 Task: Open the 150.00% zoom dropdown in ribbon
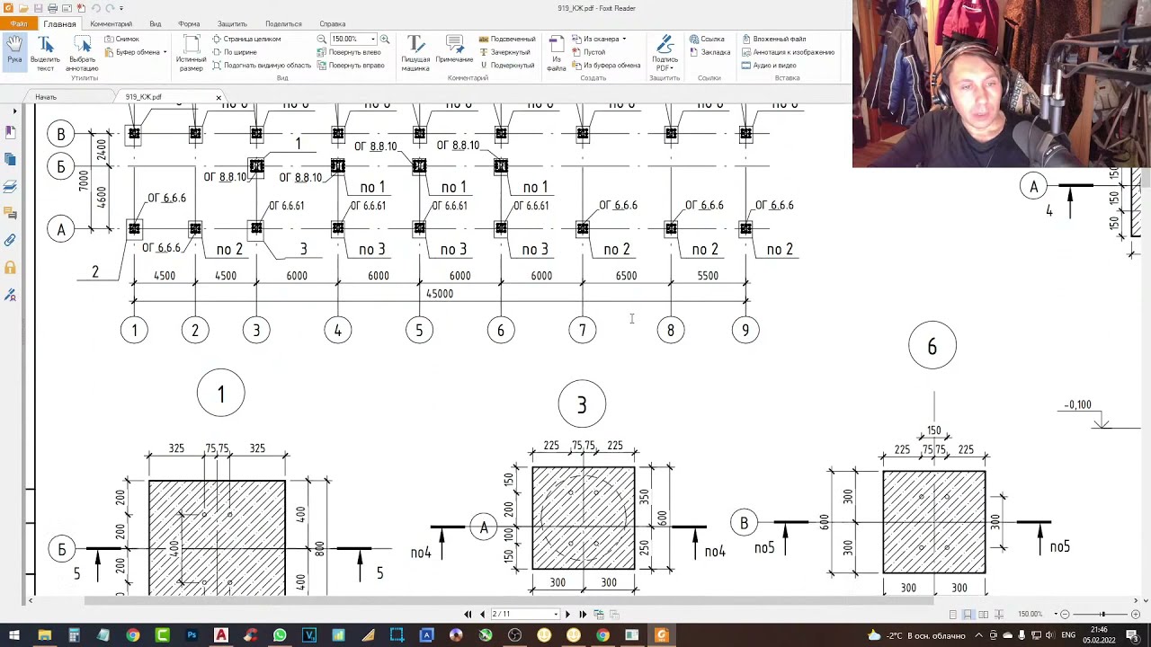373,40
